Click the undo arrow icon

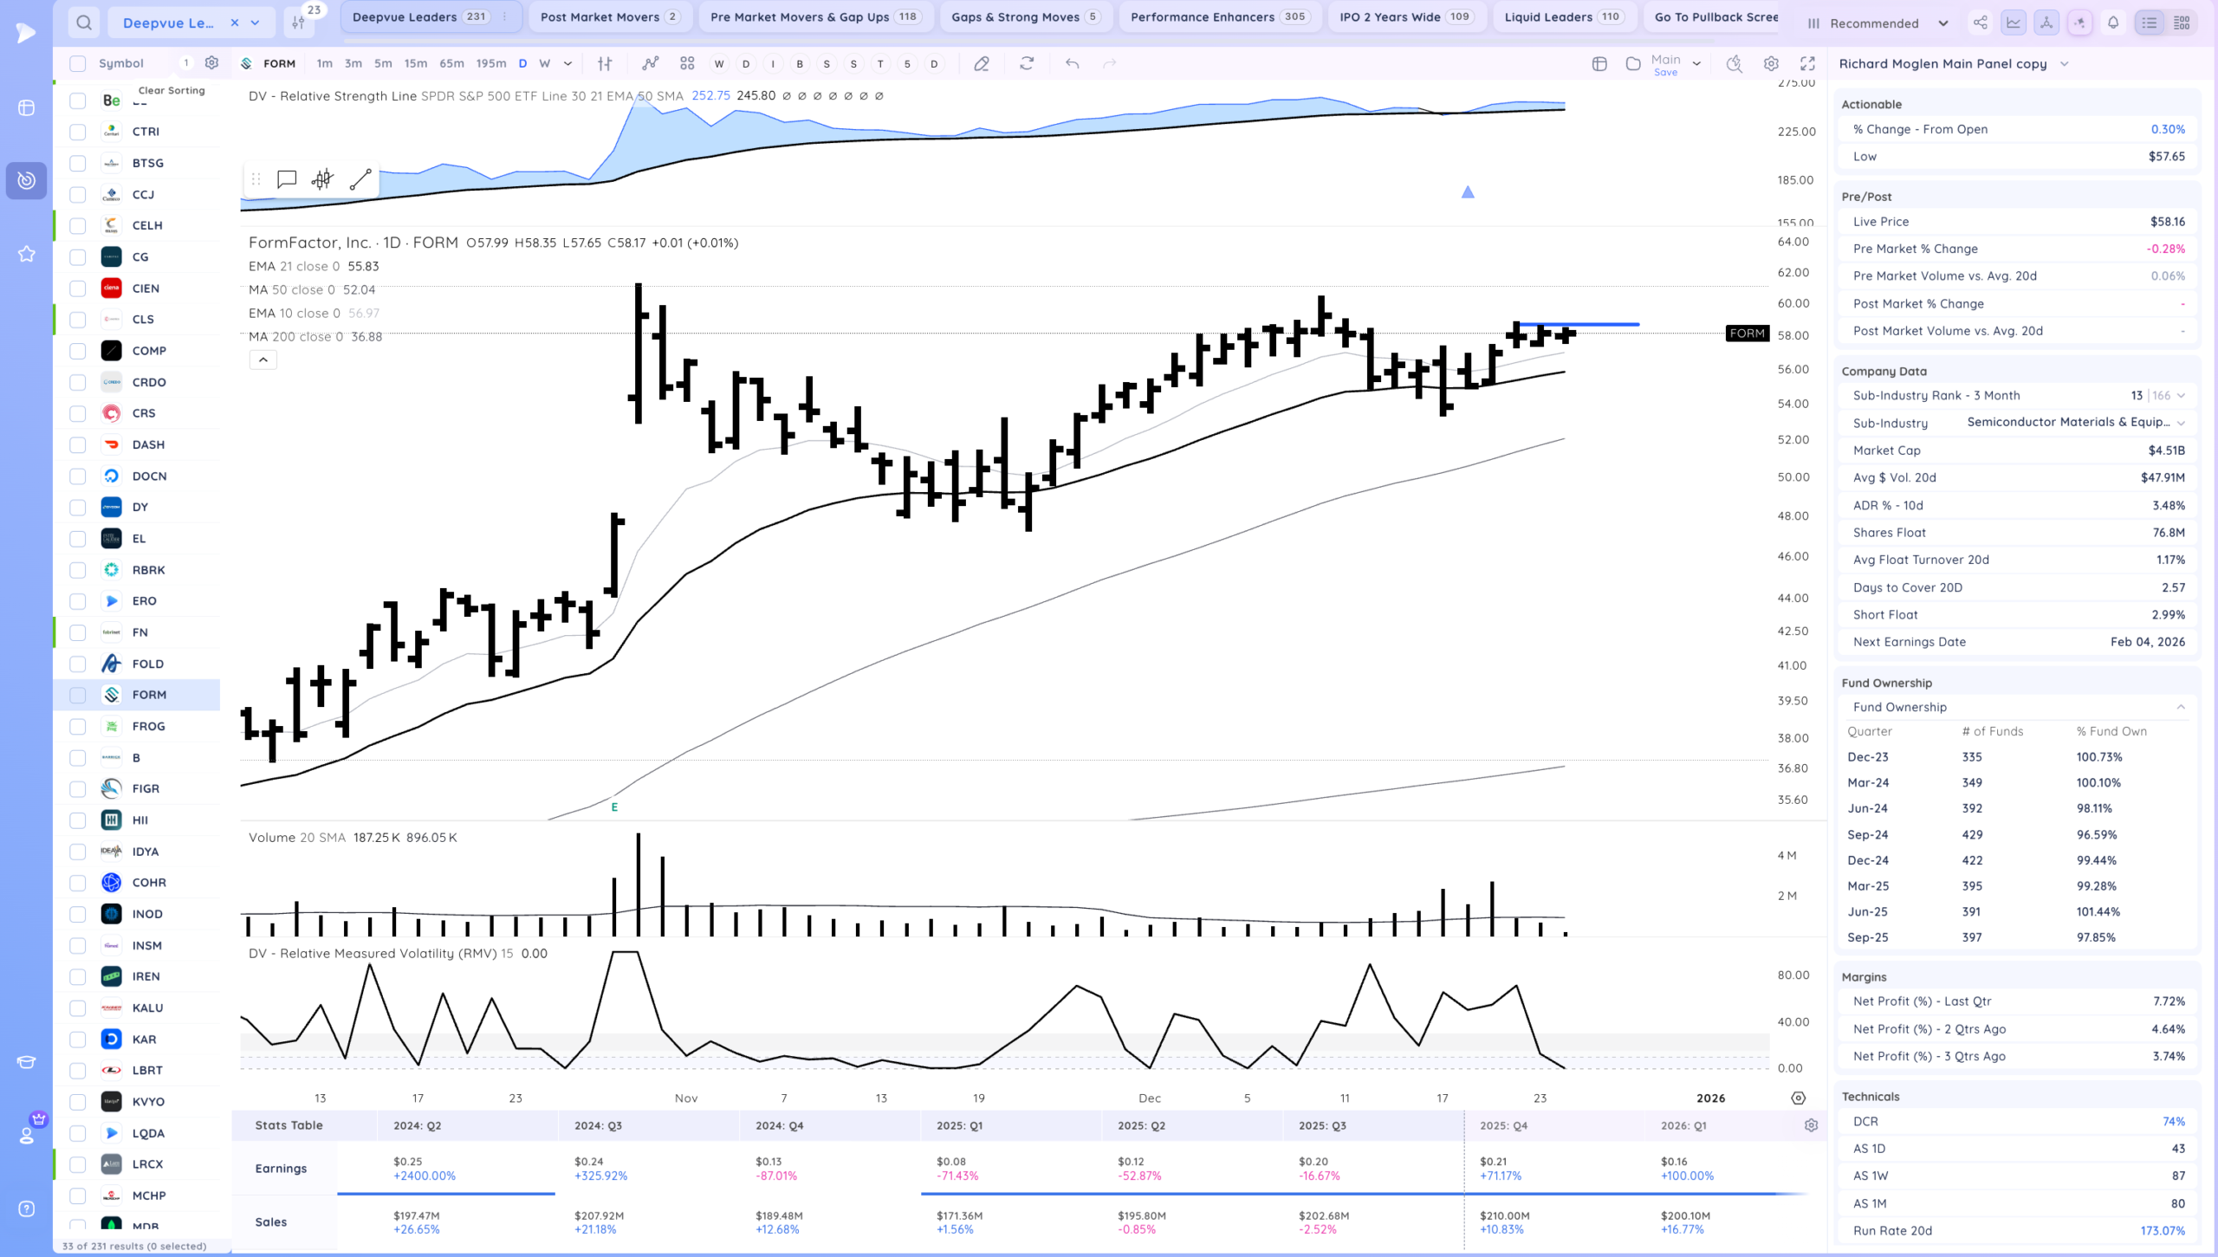coord(1072,63)
